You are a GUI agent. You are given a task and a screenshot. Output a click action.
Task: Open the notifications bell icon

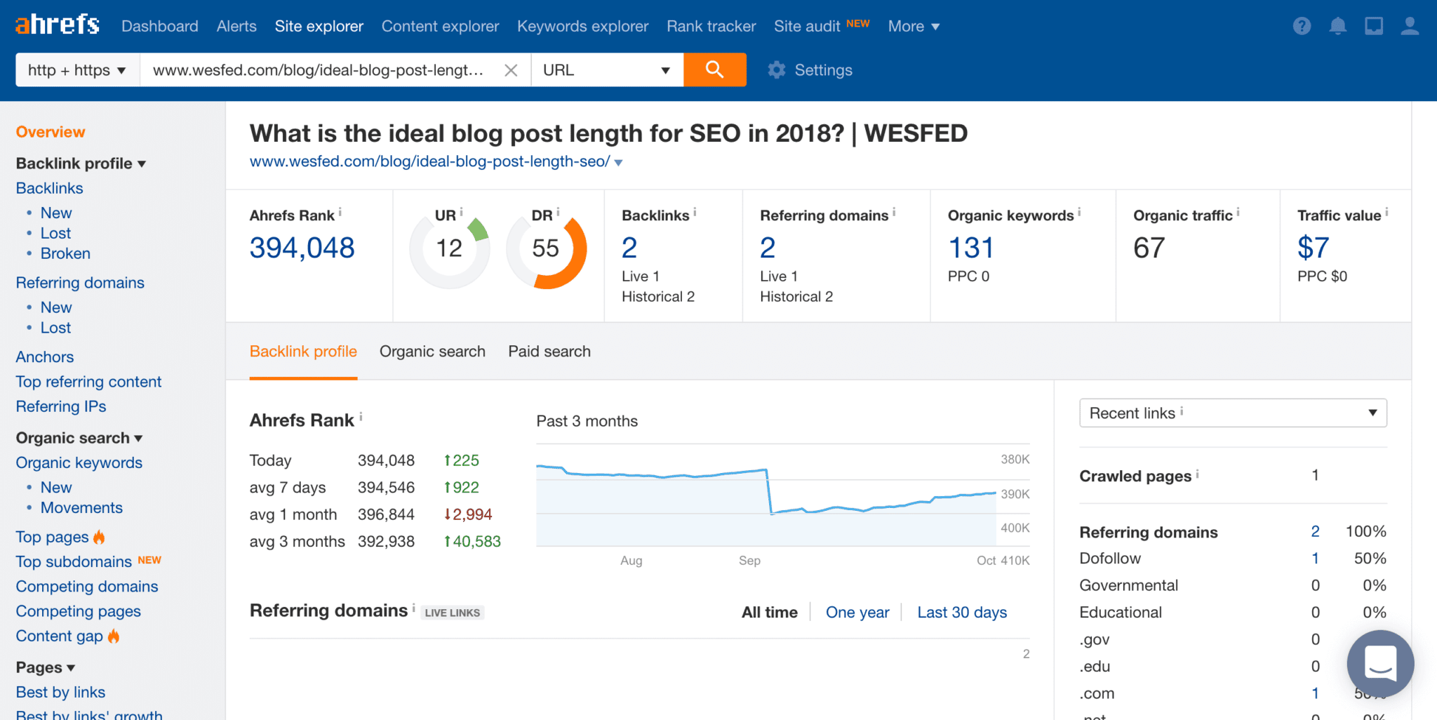tap(1337, 26)
